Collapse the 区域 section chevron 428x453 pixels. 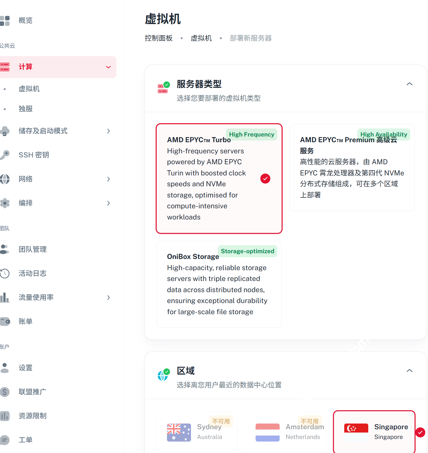pos(409,371)
